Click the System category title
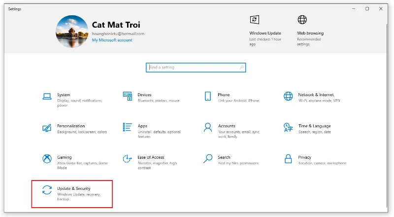Viewport: 394px width, 217px height. pos(64,95)
